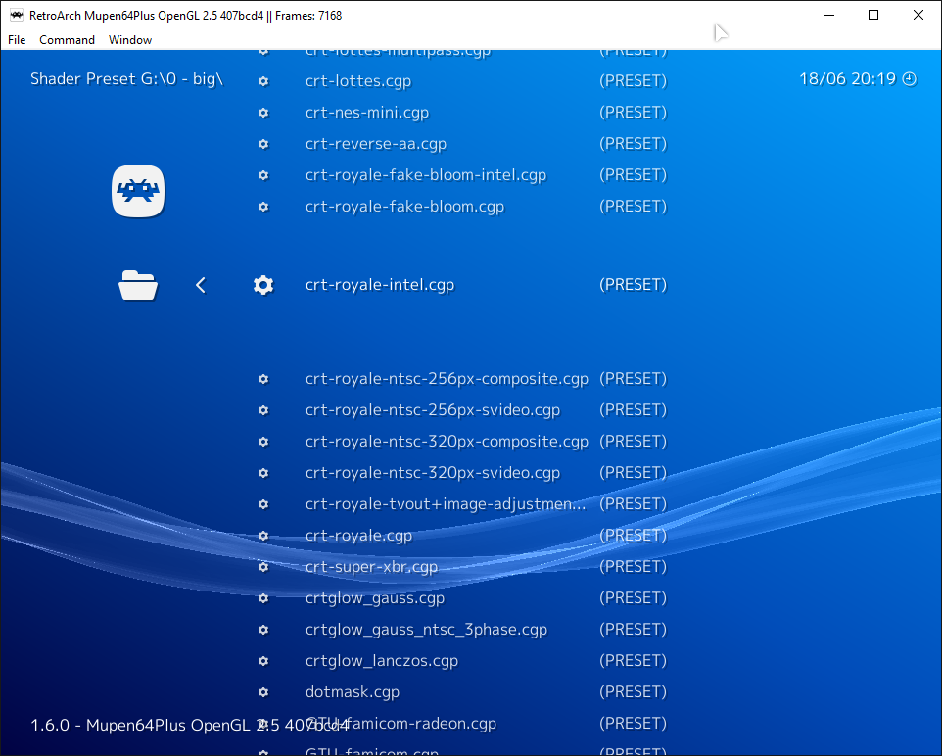Click the gear icon beside crt-royale-tvout+image-adjustmen...
The width and height of the screenshot is (942, 756).
pos(263,504)
